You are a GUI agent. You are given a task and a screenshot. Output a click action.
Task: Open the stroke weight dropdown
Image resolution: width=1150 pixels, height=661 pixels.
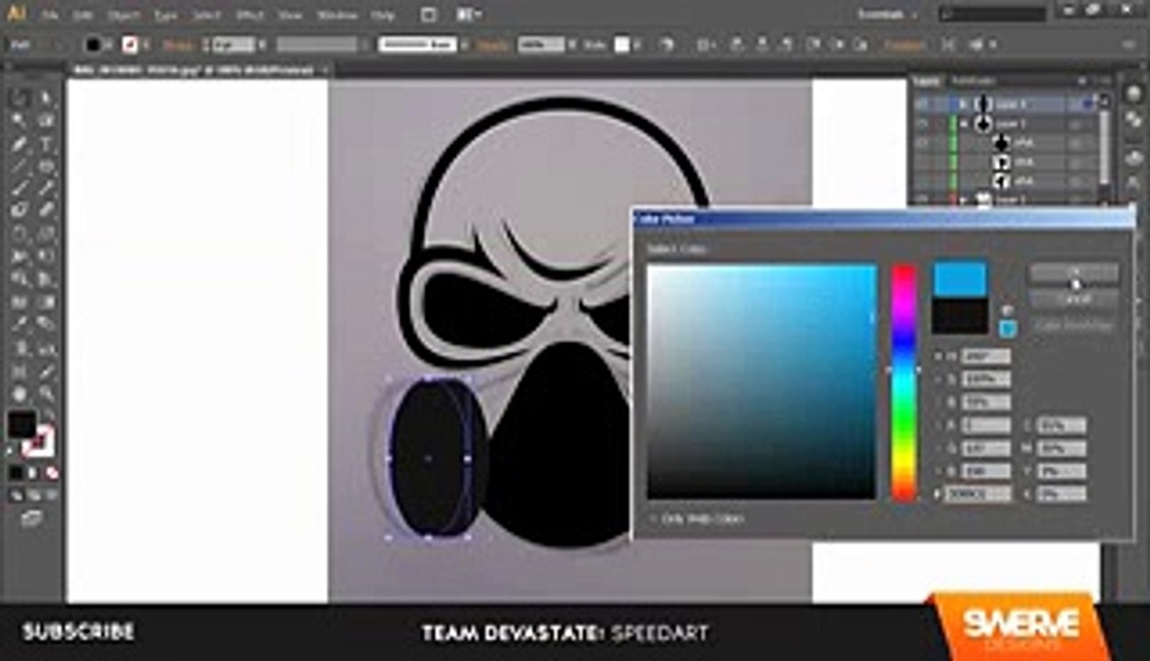(260, 44)
